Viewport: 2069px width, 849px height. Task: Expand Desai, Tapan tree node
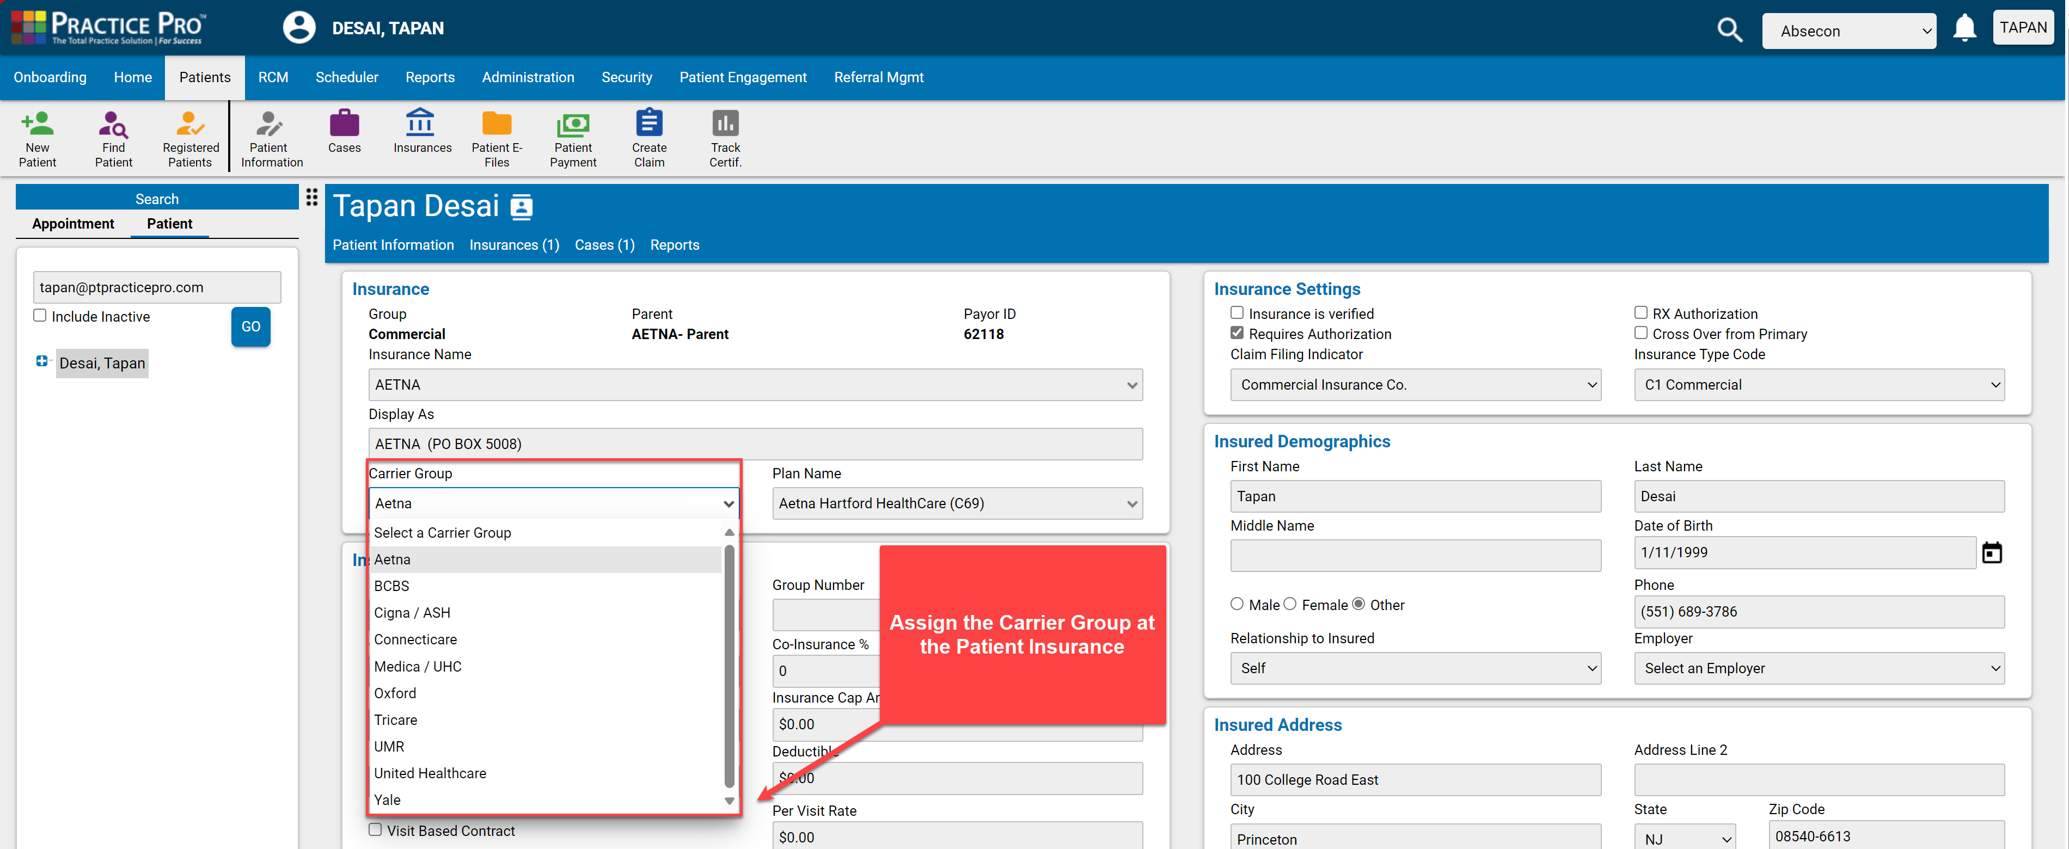coord(42,362)
